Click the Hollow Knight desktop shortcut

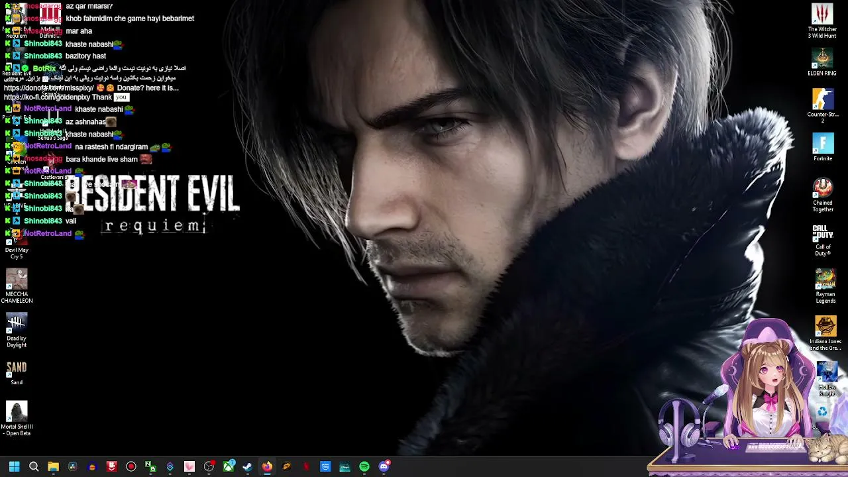827,380
